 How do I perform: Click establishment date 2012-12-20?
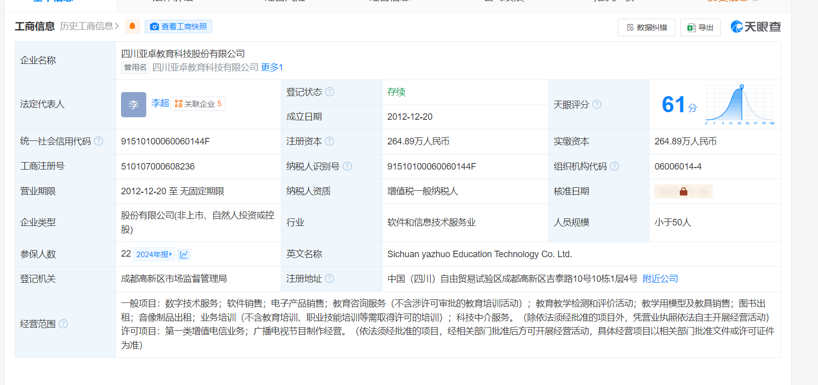coord(410,117)
